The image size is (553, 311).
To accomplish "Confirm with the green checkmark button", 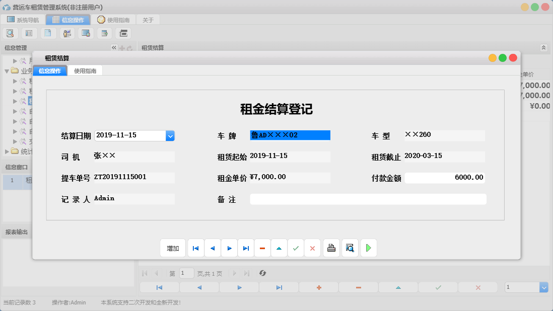I will pos(296,248).
